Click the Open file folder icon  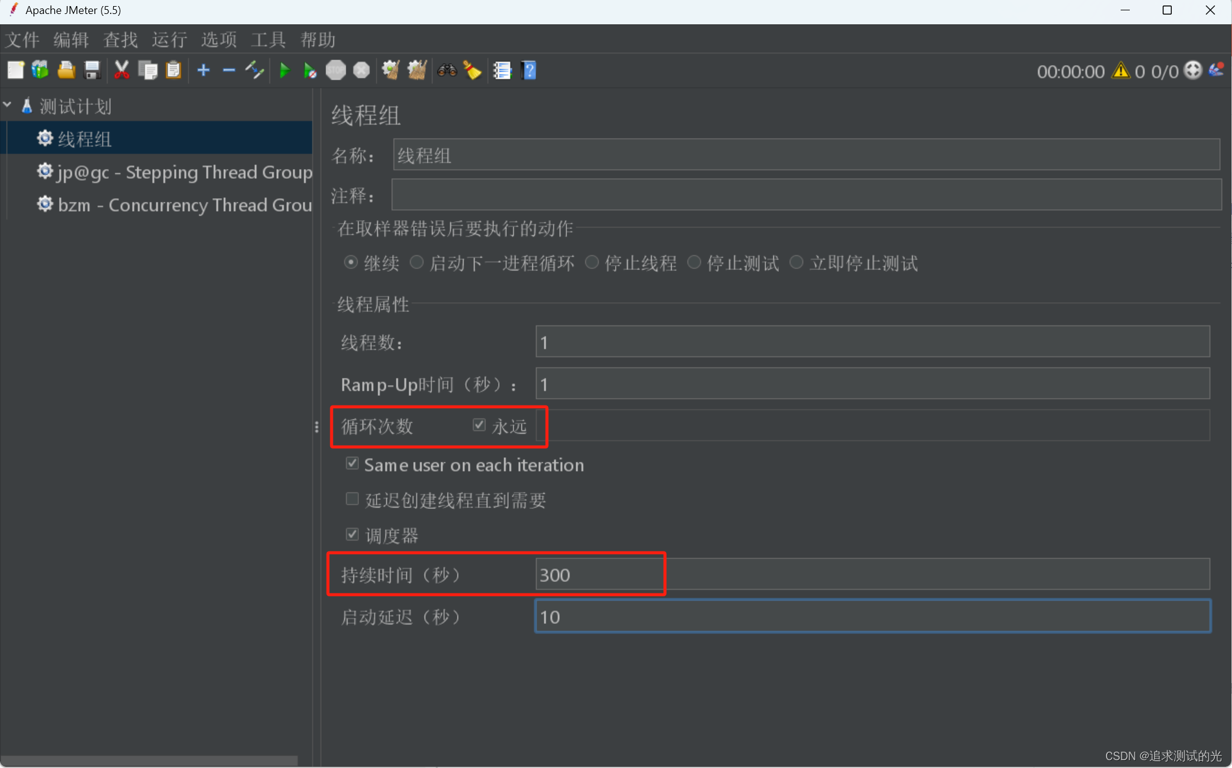coord(66,71)
